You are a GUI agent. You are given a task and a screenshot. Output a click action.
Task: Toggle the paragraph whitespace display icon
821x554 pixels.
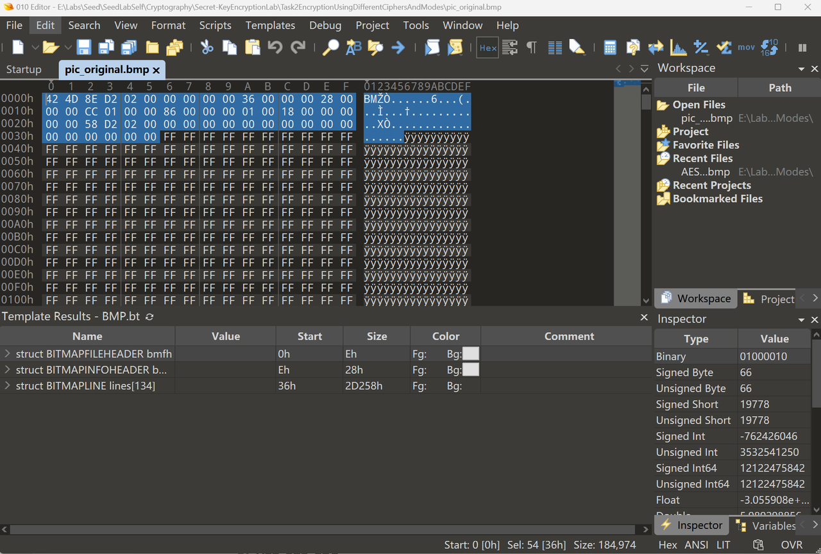coord(532,47)
